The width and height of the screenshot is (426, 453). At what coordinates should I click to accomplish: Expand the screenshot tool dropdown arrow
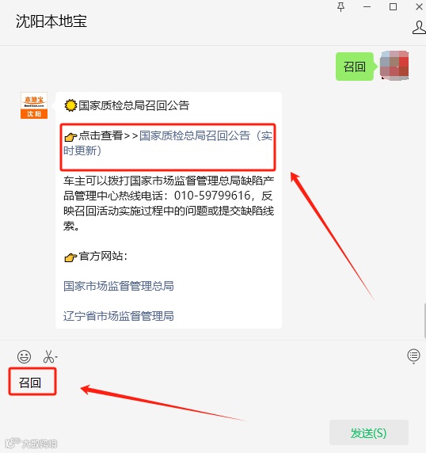(x=56, y=357)
